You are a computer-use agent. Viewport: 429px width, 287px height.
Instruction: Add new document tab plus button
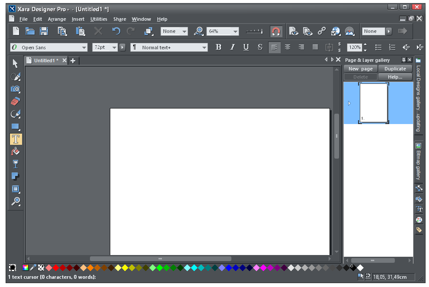point(73,61)
